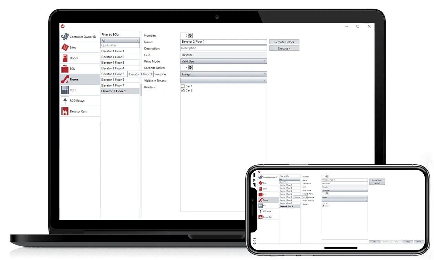Select the RCD Relays arrow icon
The width and height of the screenshot is (434, 260).
click(65, 101)
